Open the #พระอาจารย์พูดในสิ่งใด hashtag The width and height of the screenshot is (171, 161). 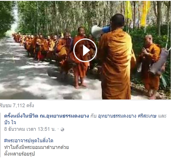point(29,141)
